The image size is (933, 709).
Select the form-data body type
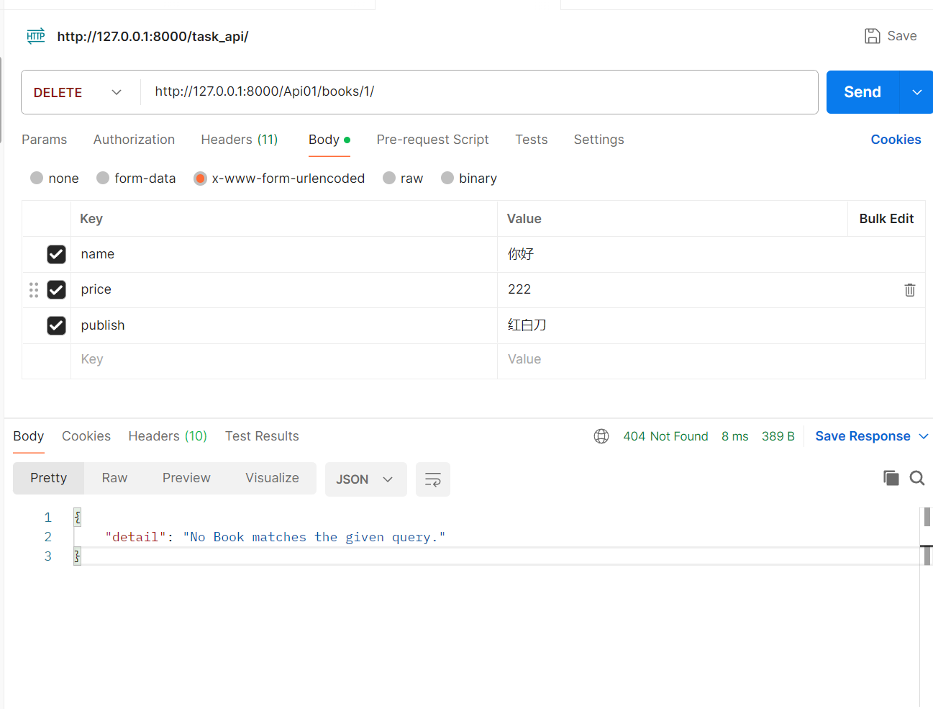click(103, 178)
